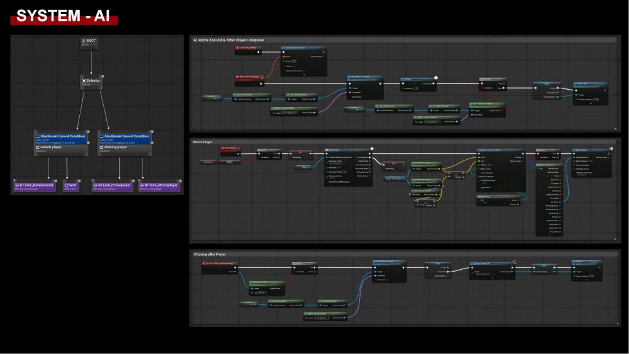Click the AI Rome Around comment header

click(x=229, y=40)
